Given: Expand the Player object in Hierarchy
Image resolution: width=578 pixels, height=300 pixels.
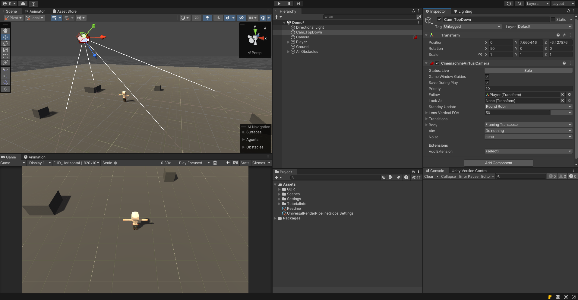Looking at the screenshot, I should [x=288, y=42].
